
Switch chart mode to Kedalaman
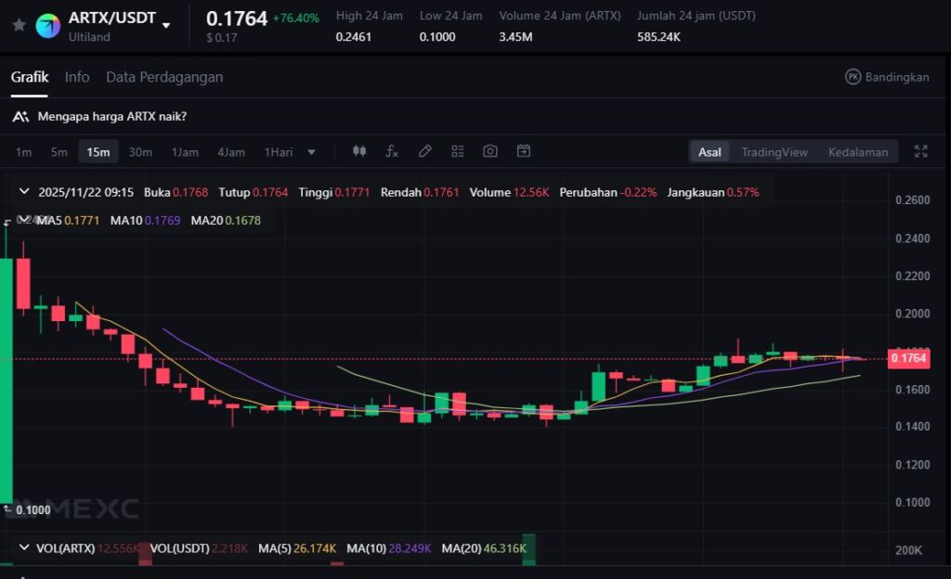coord(857,152)
